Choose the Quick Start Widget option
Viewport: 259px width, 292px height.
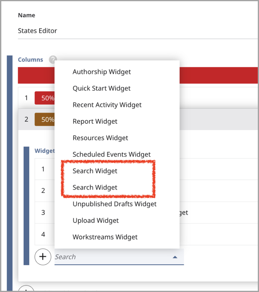click(x=102, y=89)
